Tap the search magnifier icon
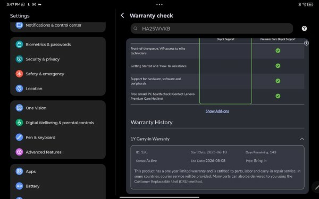This screenshot has height=199, width=319. [x=135, y=29]
